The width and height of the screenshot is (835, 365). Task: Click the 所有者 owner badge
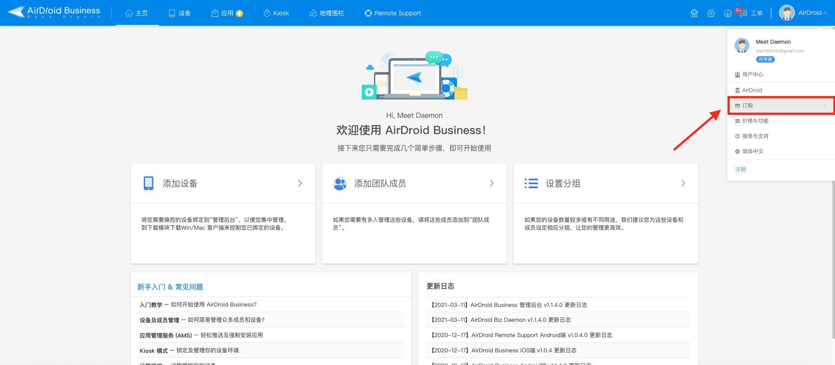(766, 59)
